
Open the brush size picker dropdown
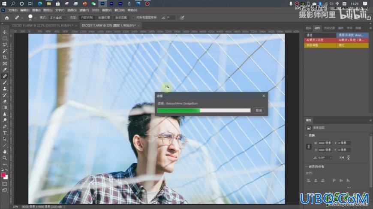[36, 18]
